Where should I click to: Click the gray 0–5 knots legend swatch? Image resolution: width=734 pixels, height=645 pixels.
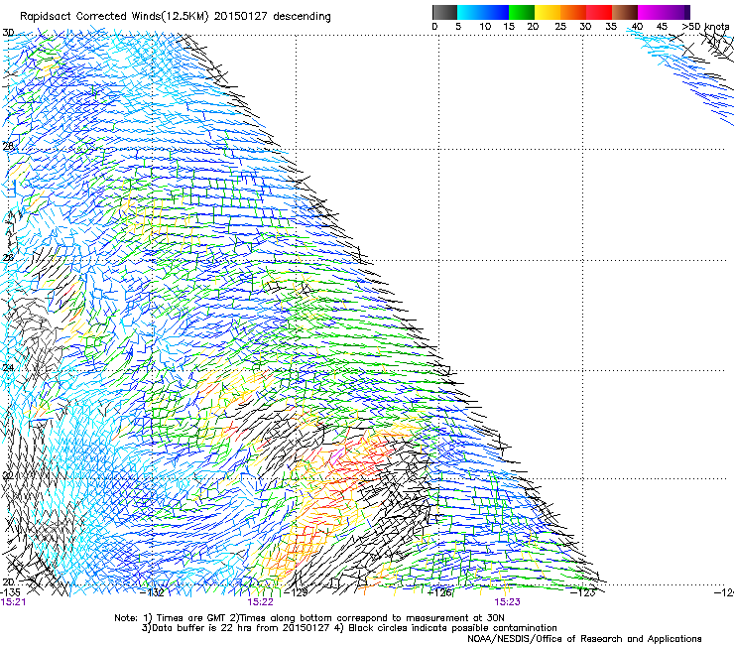click(x=444, y=12)
